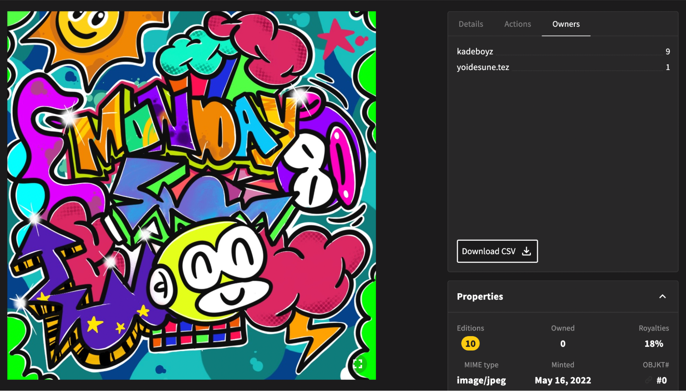
Task: Click yoidesune.tez edition count 1
Action: (x=667, y=67)
